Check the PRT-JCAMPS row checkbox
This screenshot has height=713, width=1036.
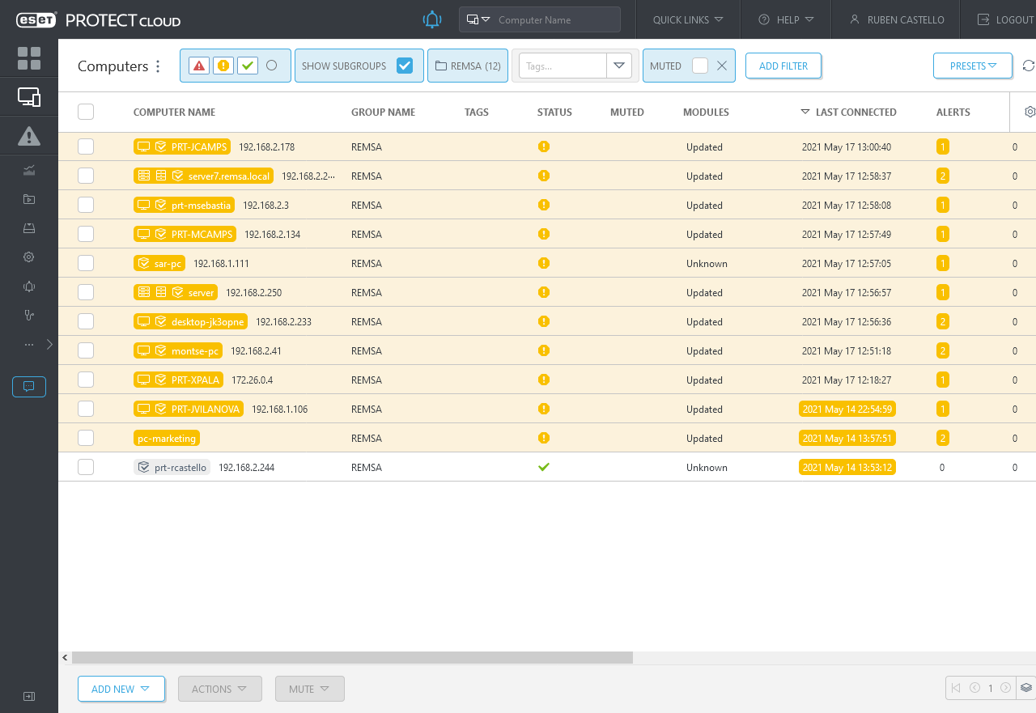[x=86, y=146]
